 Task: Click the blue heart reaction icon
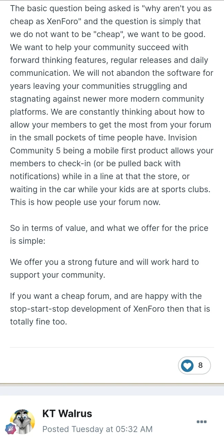pos(187,366)
